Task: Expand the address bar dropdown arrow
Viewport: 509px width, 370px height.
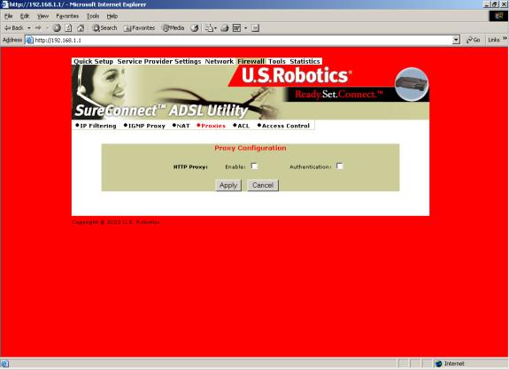Action: pyautogui.click(x=456, y=40)
